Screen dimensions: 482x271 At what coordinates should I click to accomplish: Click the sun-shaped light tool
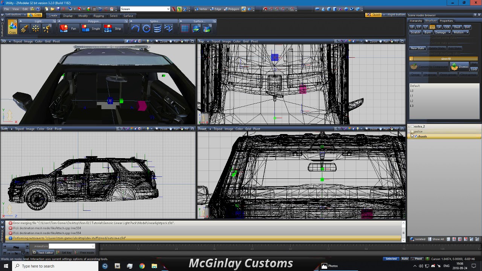tap(36, 29)
